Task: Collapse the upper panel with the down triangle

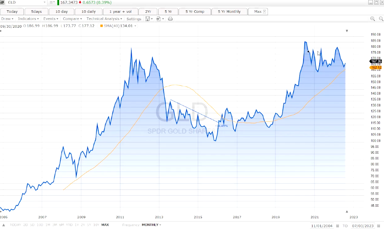Action: [347, 31]
